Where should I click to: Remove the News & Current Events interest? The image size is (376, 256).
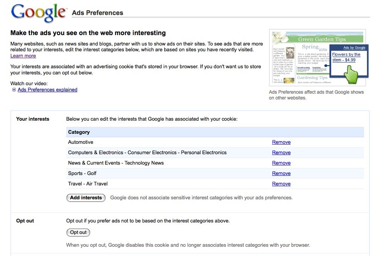click(281, 163)
